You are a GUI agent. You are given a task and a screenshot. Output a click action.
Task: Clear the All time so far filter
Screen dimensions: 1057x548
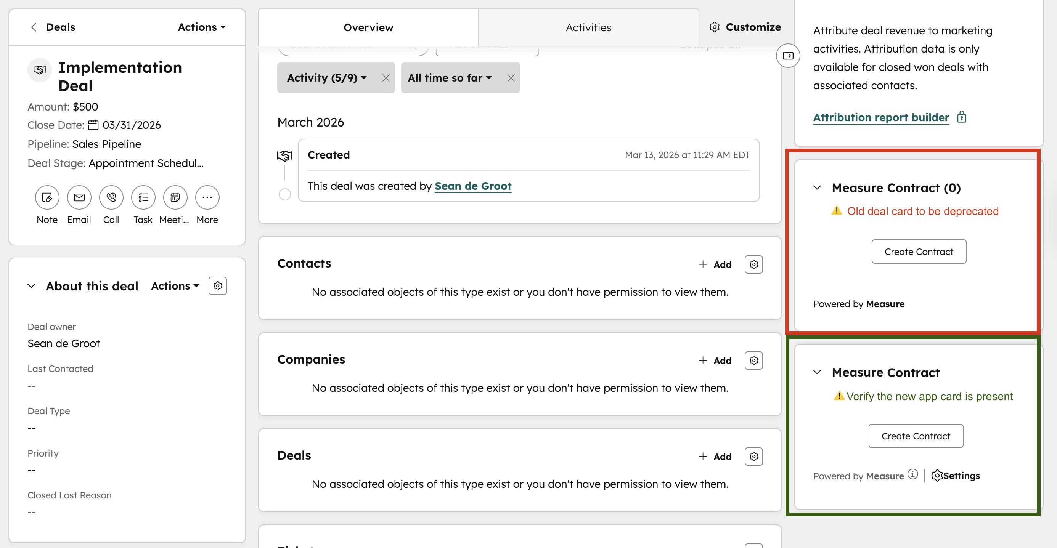coord(511,78)
